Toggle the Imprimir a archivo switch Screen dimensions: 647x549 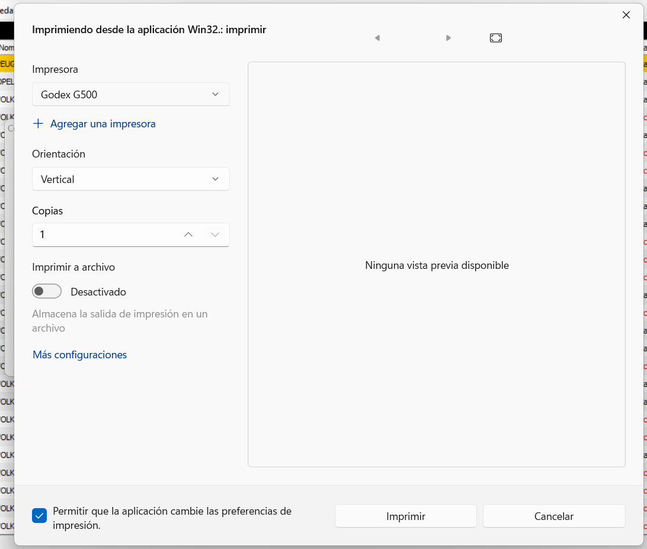point(47,291)
